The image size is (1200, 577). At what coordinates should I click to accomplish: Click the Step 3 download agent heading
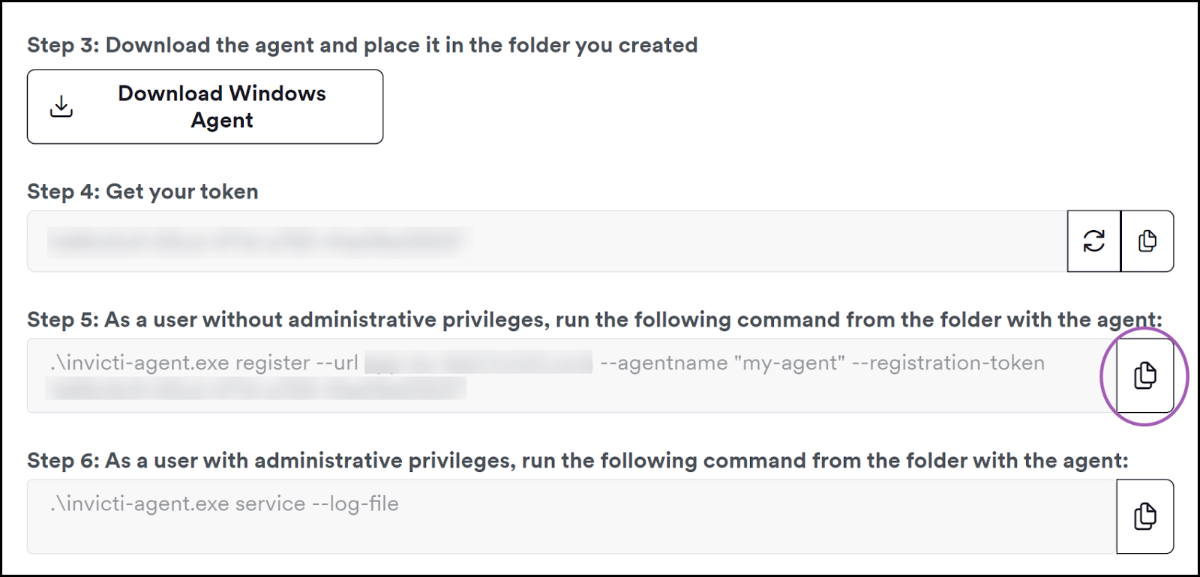362,45
